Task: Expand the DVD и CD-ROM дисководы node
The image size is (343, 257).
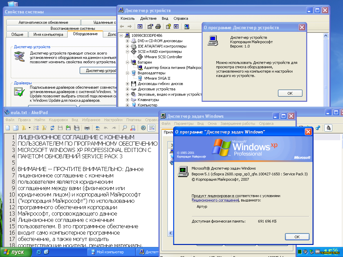Action: 128,41
